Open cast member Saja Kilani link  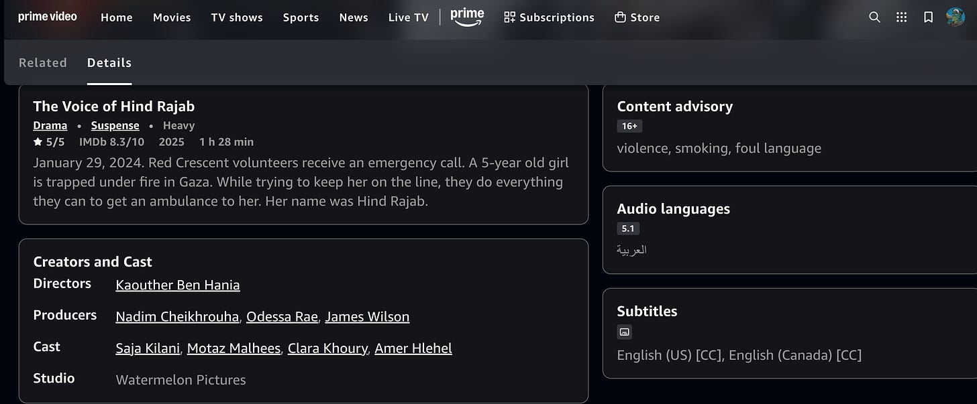click(x=148, y=348)
